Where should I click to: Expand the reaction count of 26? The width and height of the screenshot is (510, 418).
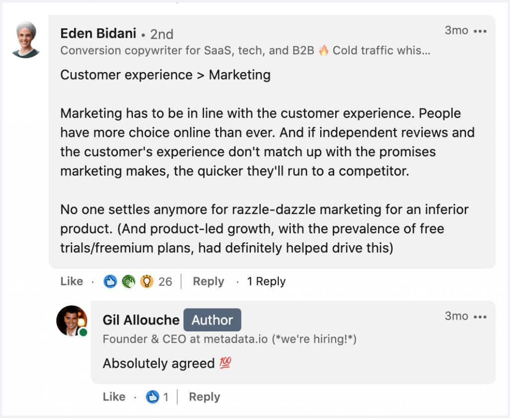pyautogui.click(x=165, y=281)
